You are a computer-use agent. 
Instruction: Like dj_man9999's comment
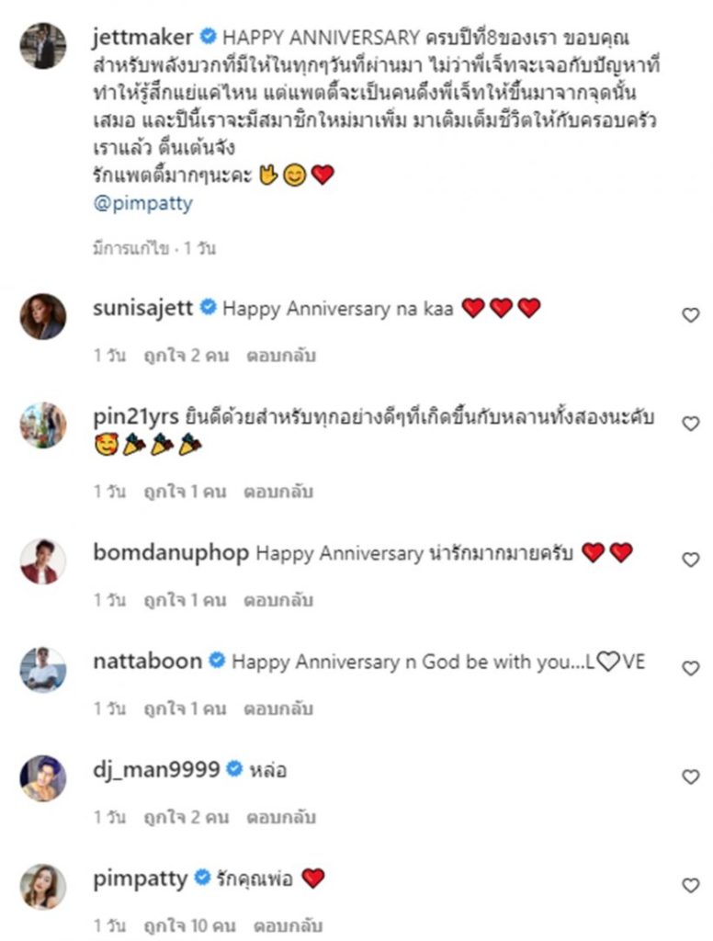pyautogui.click(x=690, y=777)
